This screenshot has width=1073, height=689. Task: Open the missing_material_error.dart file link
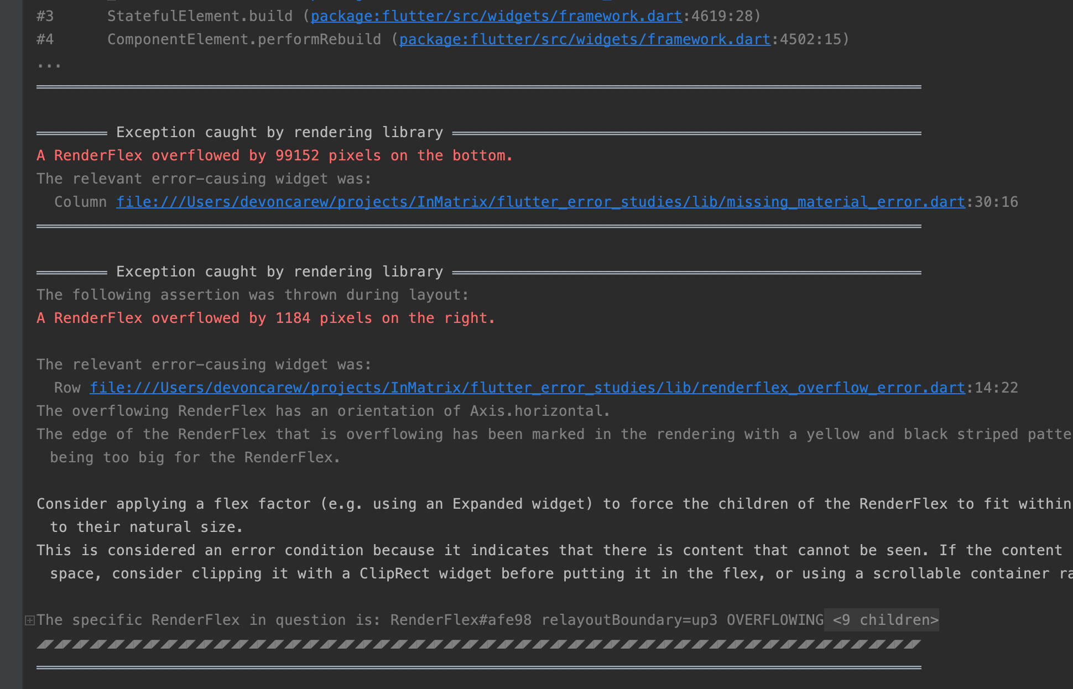540,202
